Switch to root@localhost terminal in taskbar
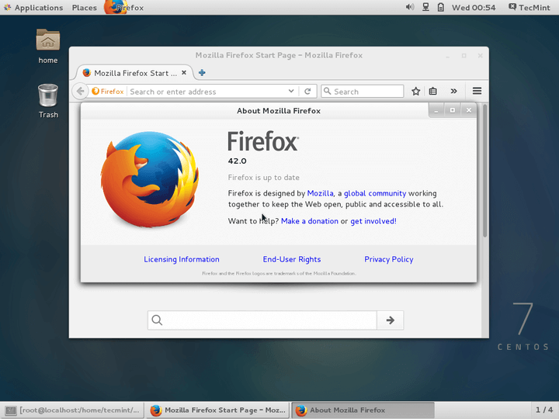The height and width of the screenshot is (419, 559). click(x=72, y=410)
